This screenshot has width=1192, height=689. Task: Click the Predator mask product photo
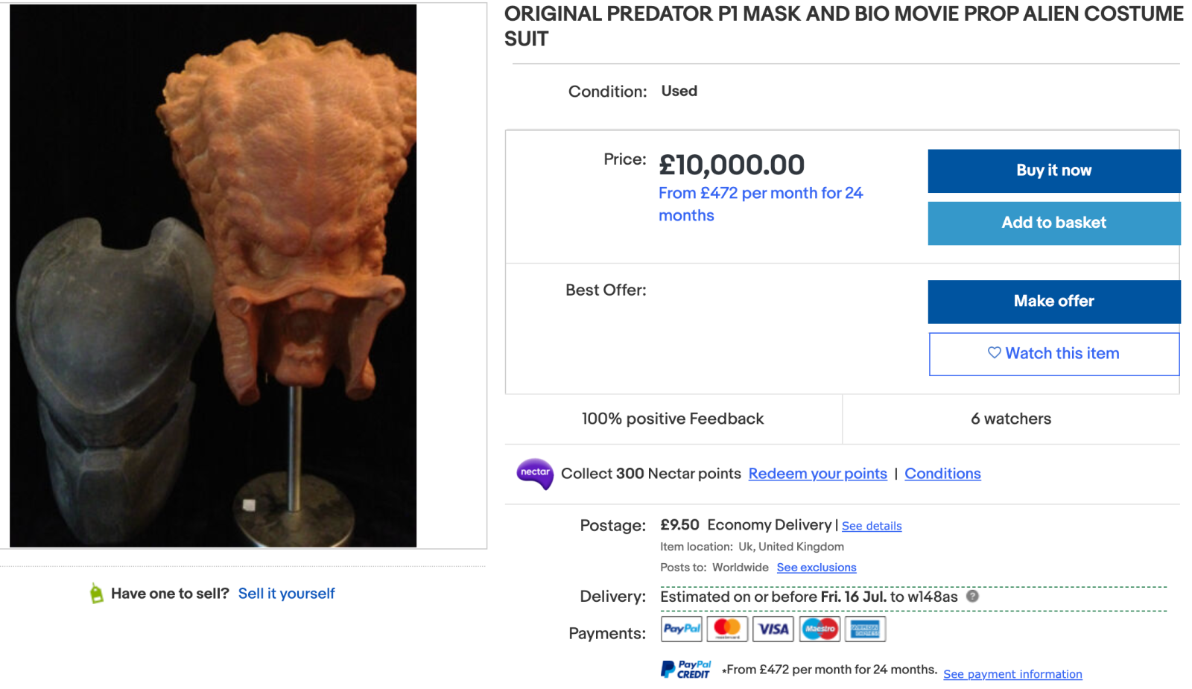213,276
